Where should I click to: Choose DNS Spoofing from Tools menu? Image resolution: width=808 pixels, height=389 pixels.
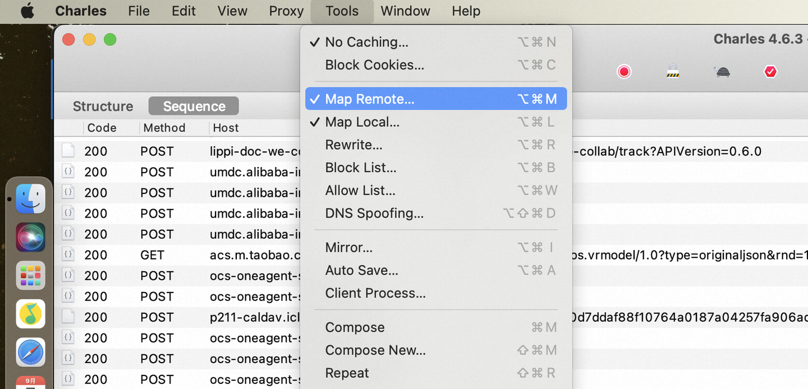(x=374, y=214)
